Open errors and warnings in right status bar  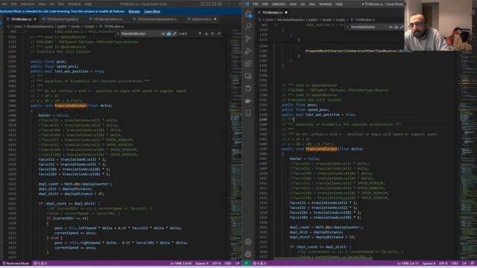click(x=259, y=264)
